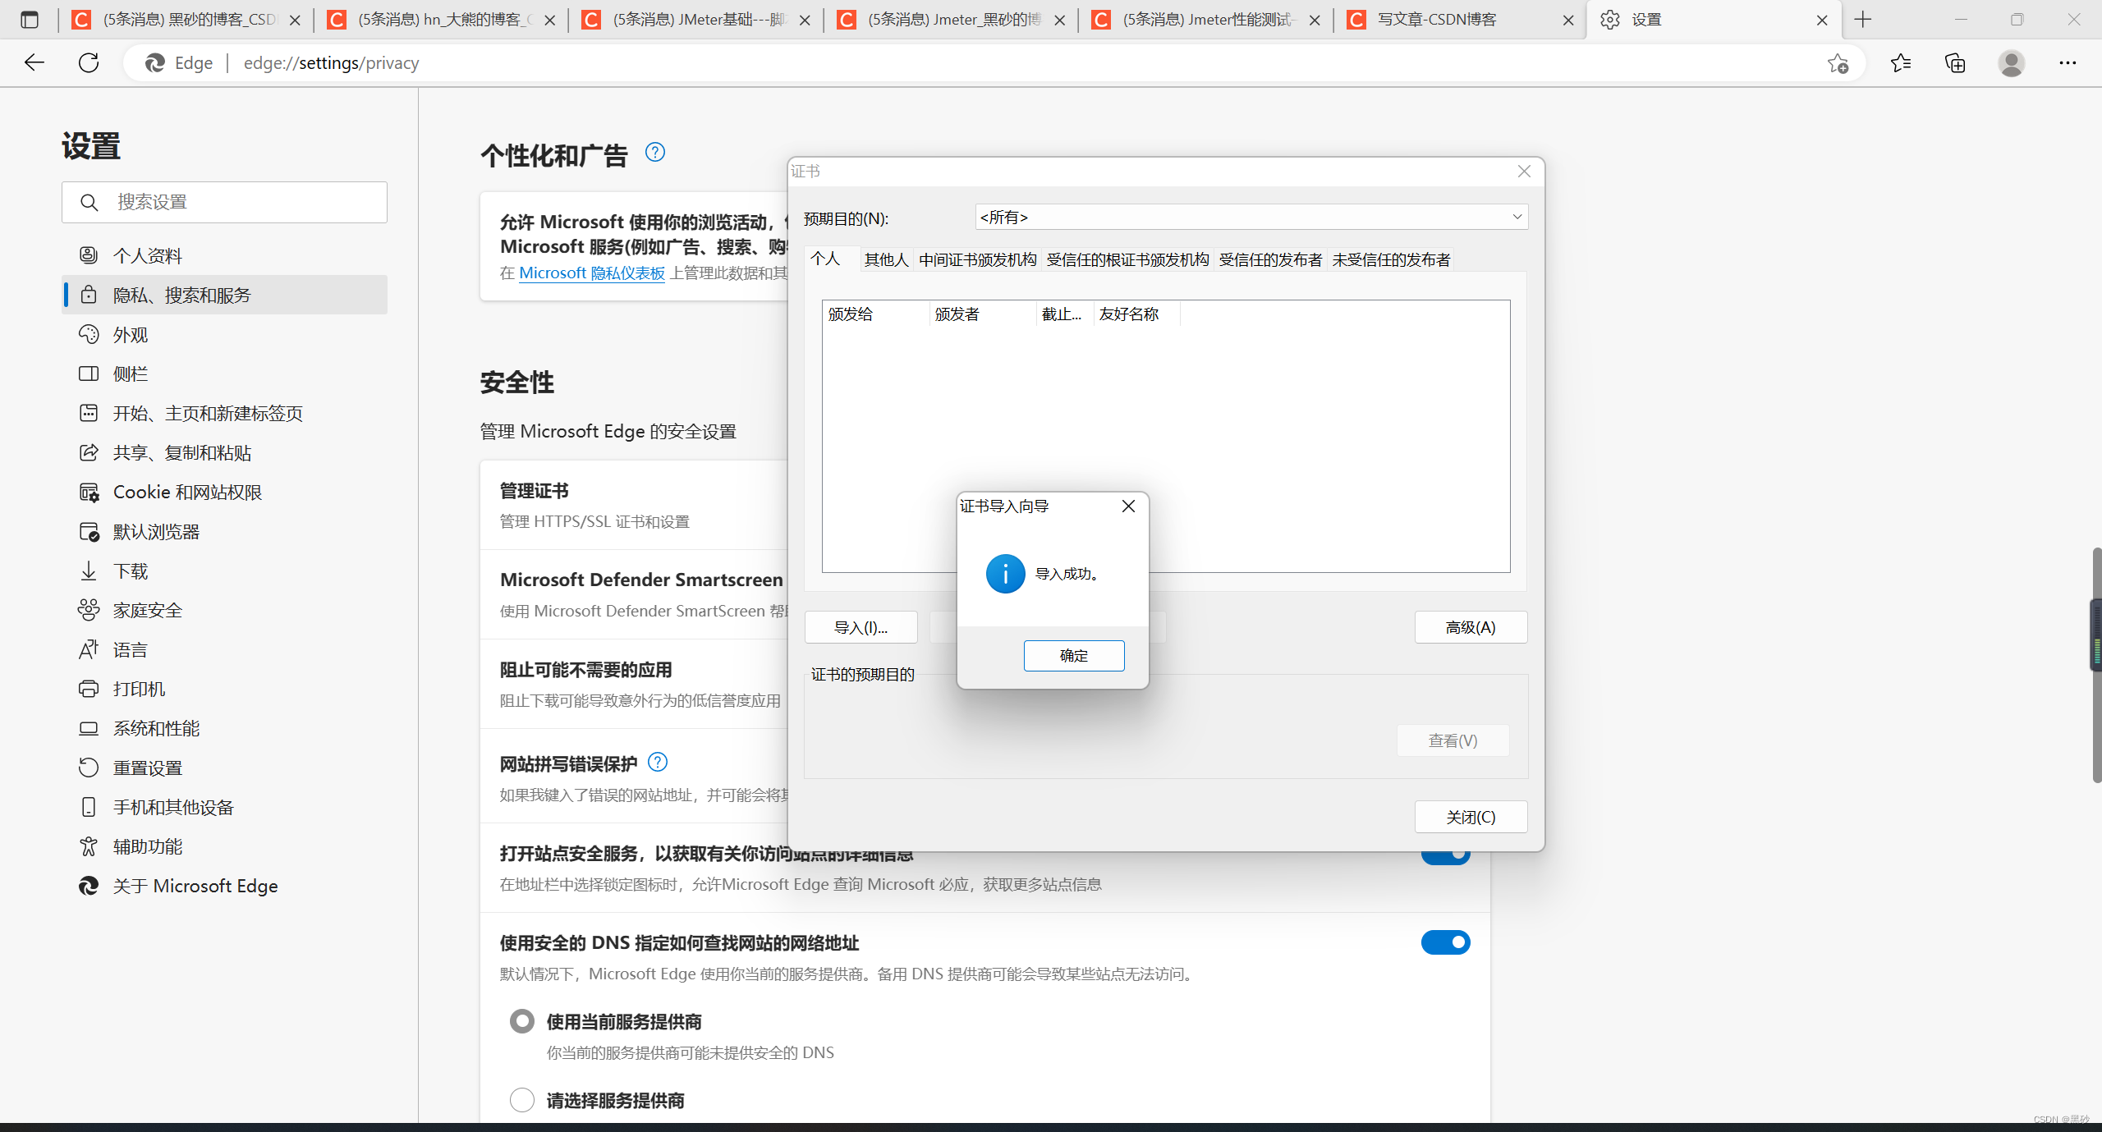
Task: Select 请选择服务提供商 radio button
Action: (x=522, y=1100)
